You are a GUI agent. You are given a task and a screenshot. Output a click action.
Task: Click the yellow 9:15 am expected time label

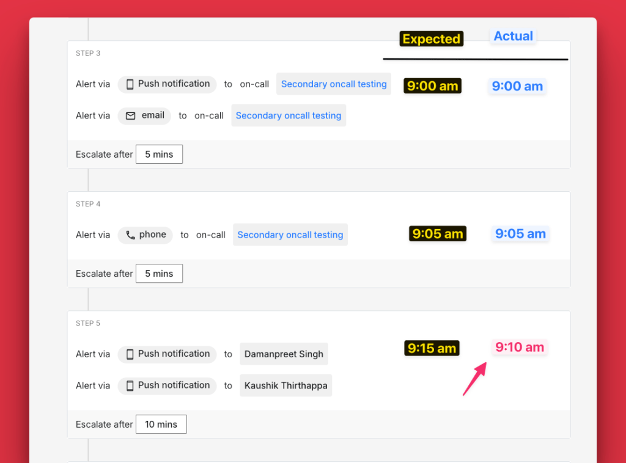click(x=432, y=348)
